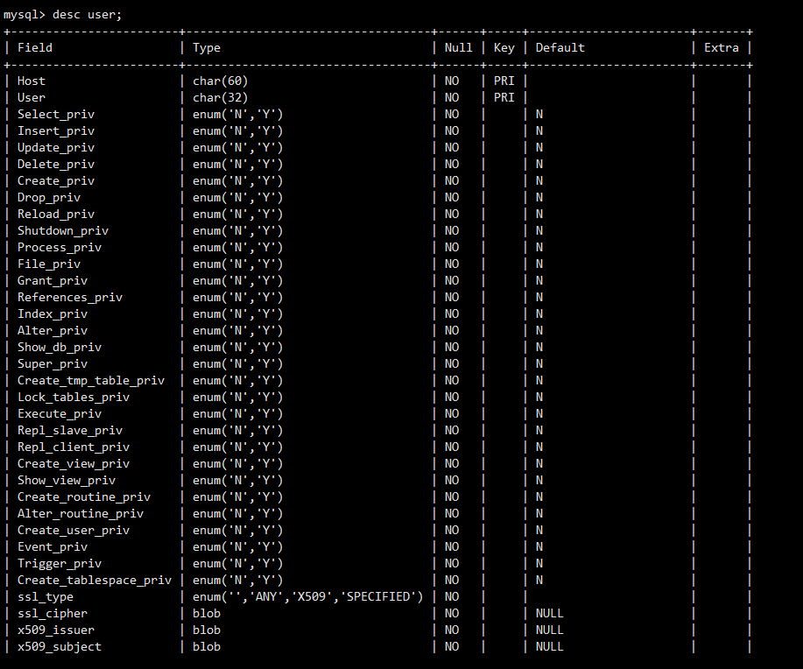Image resolution: width=803 pixels, height=669 pixels.
Task: Click the NO null value in ssl_type row
Action: (452, 597)
